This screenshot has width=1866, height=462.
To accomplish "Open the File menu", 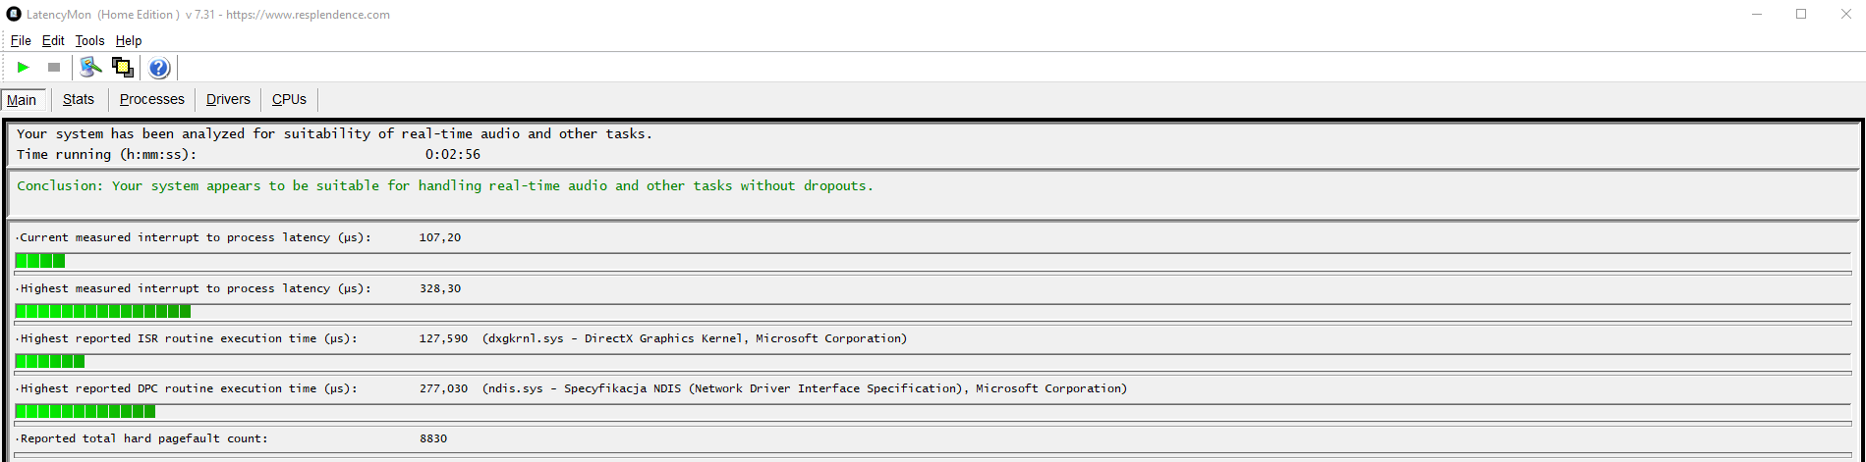I will click(x=21, y=41).
